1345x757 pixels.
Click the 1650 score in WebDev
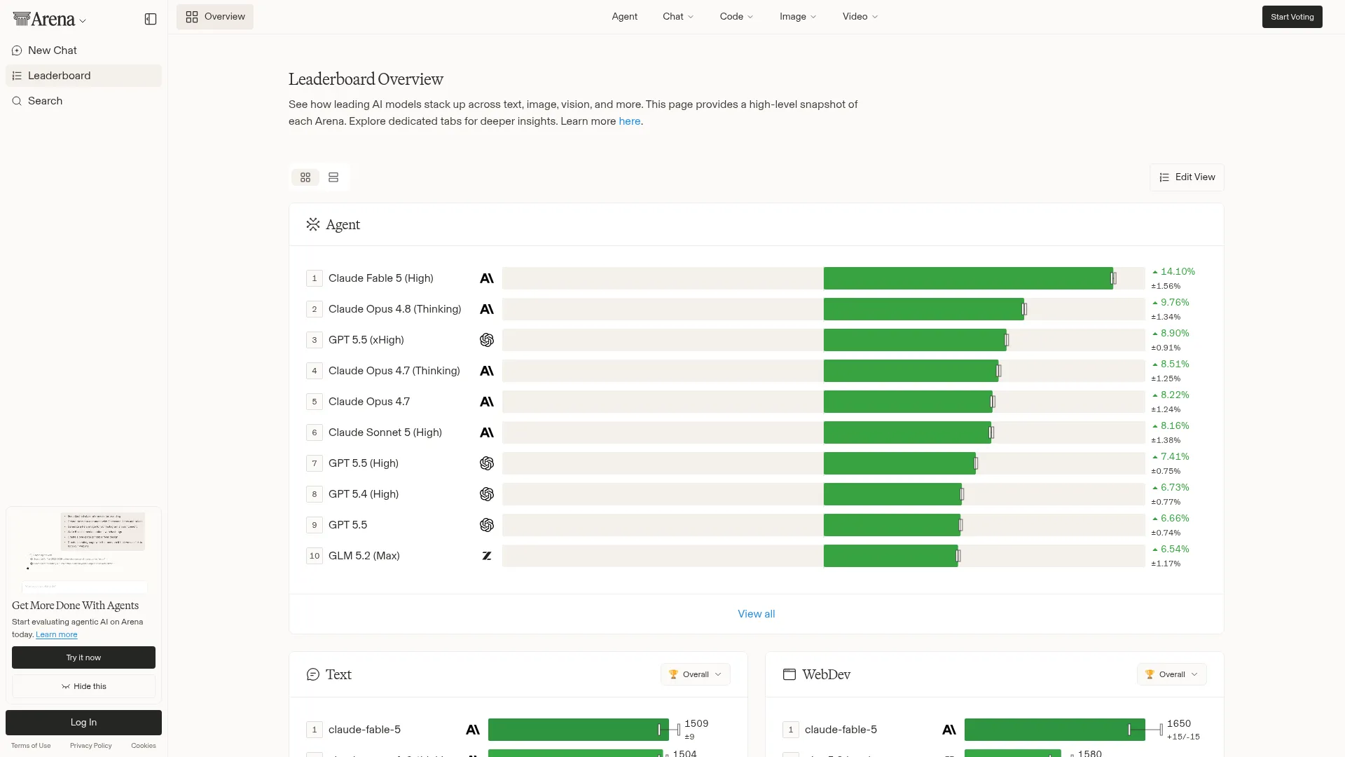(1179, 723)
